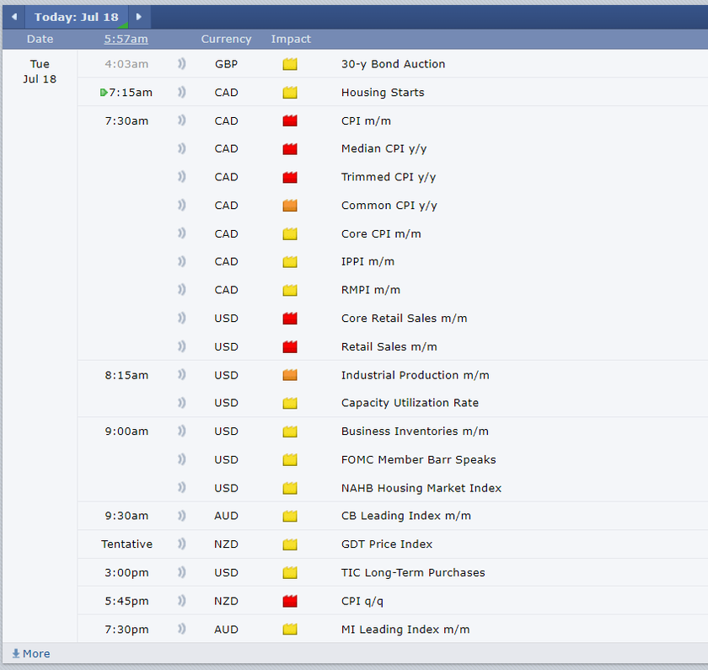Click the red impact icon for Retail Sales m/m
This screenshot has width=708, height=670.
[x=290, y=346]
